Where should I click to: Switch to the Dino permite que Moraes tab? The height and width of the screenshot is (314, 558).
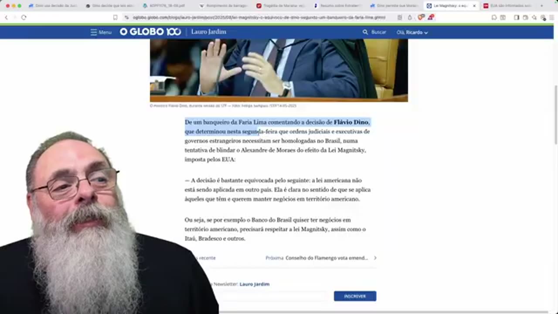tap(393, 6)
